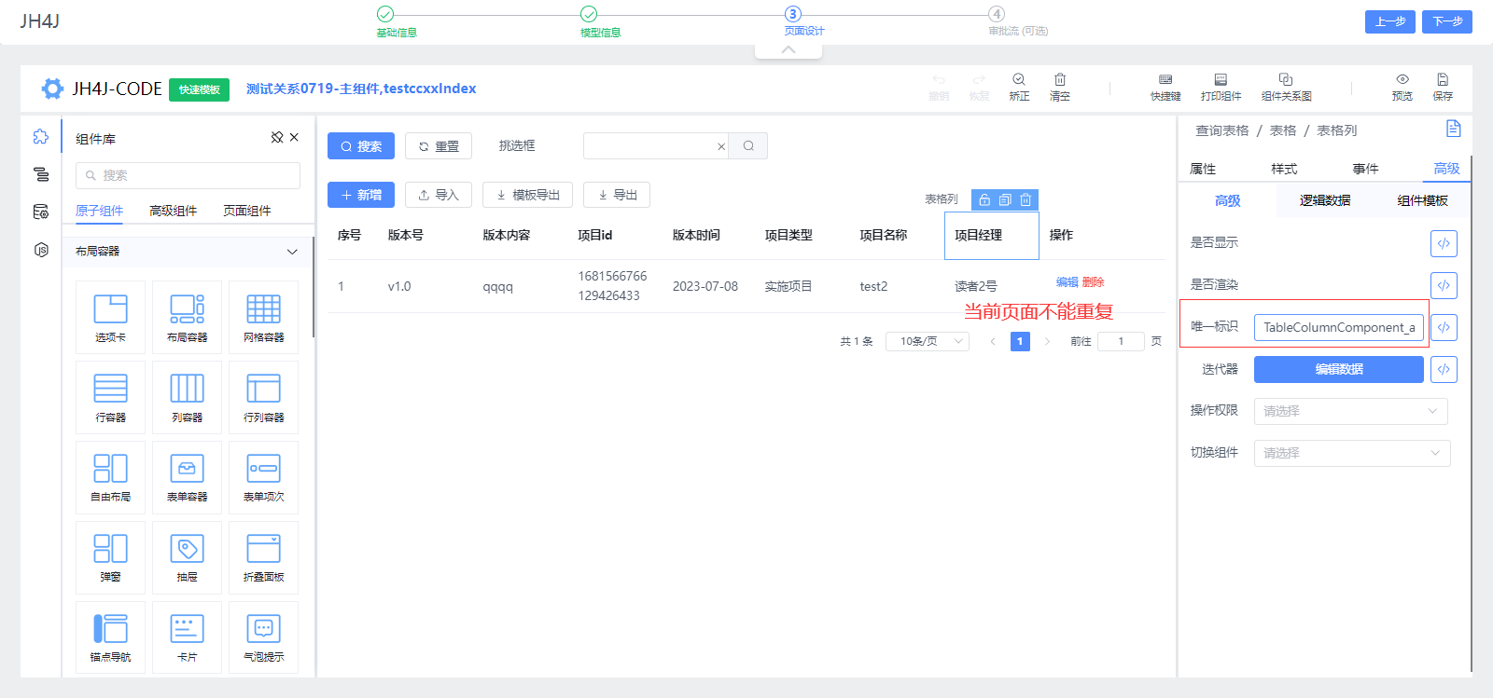Click the 上一步 button
The image size is (1493, 698).
(1390, 21)
